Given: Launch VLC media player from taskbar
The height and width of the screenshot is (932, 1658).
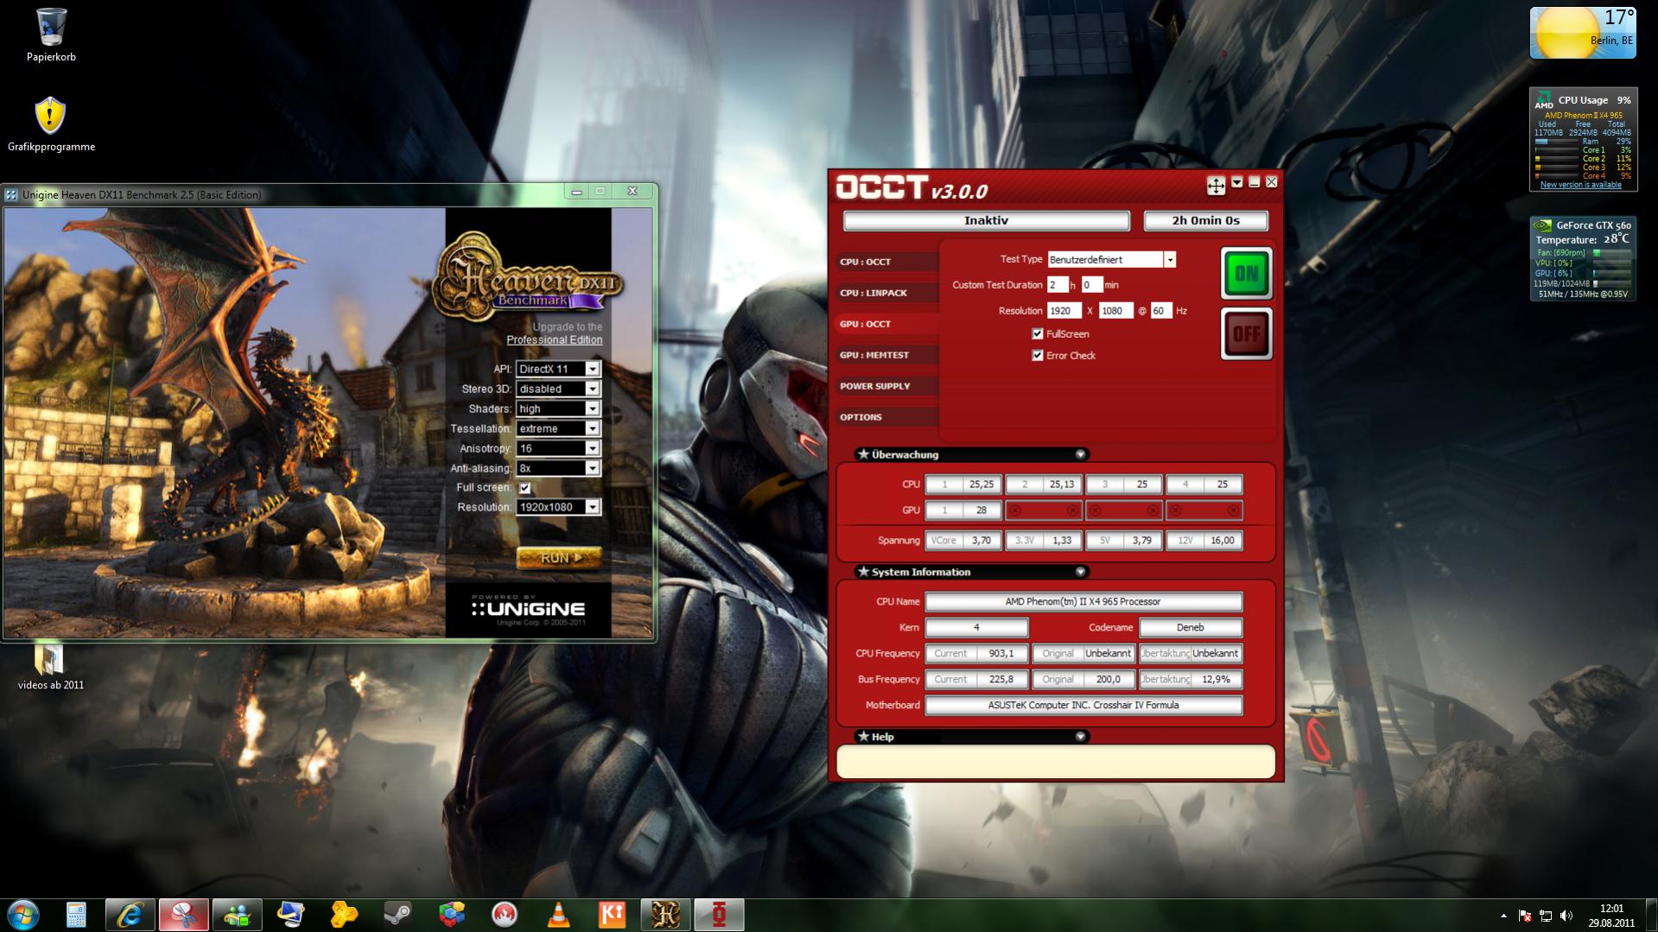Looking at the screenshot, I should tap(558, 915).
